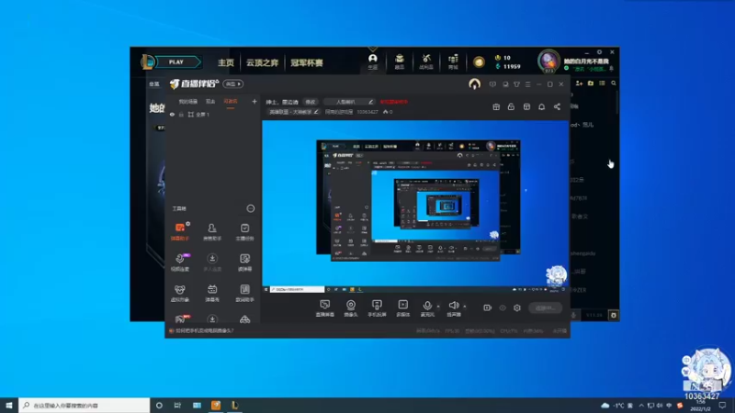This screenshot has width=735, height=413.
Task: Add a screen capture source
Action: coord(325,308)
